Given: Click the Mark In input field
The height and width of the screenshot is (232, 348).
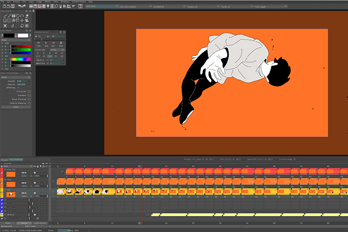Looking at the screenshot, I should (55, 60).
